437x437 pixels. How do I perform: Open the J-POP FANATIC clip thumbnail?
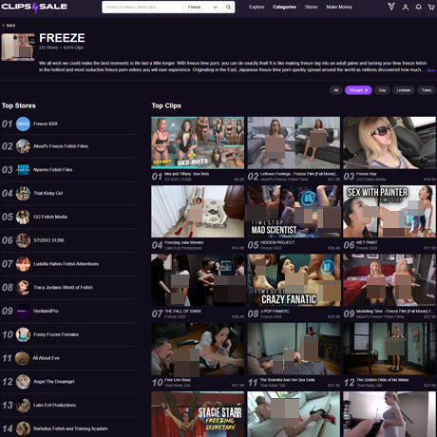point(294,280)
